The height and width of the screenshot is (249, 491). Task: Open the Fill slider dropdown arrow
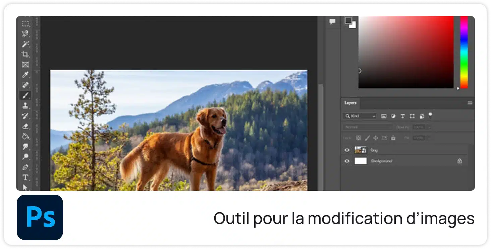click(x=430, y=138)
